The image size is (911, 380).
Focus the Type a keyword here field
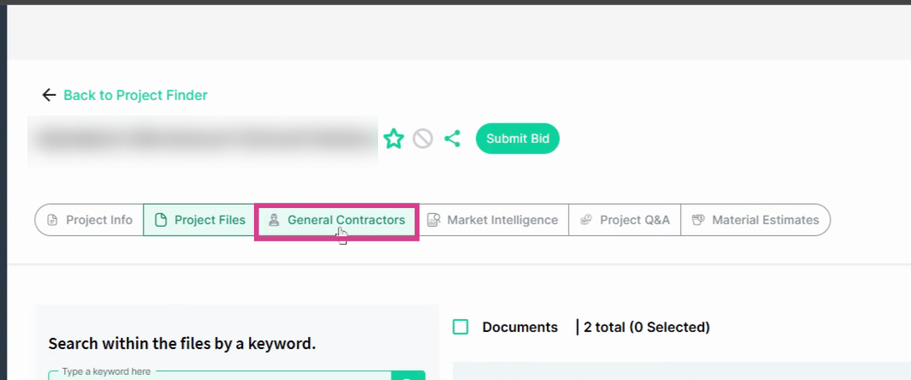220,376
